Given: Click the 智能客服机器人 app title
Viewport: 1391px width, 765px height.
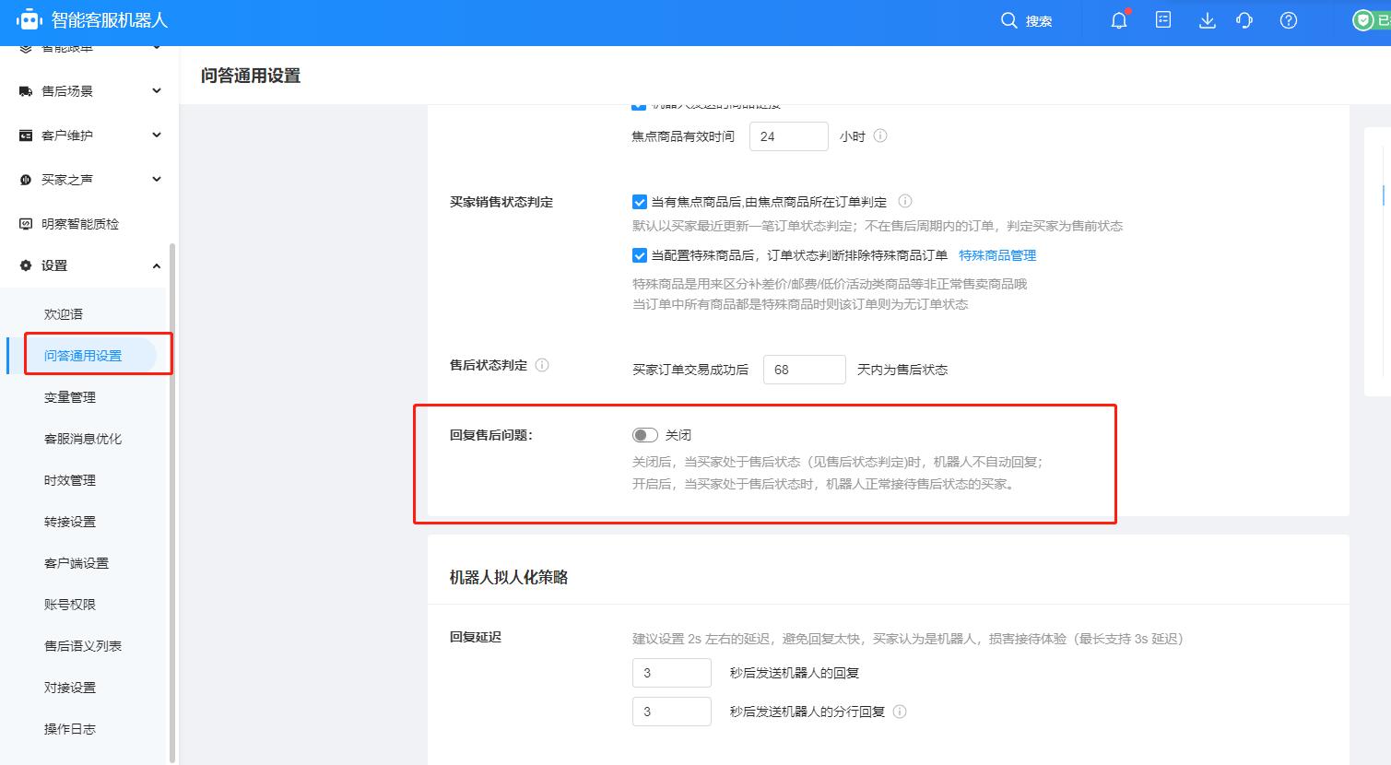Looking at the screenshot, I should (110, 20).
